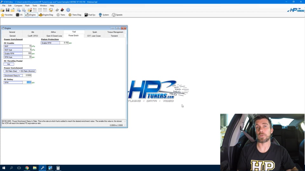The height and width of the screenshot is (171, 305).
Task: Open Favorites star in navigator bar
Action: click(7, 15)
